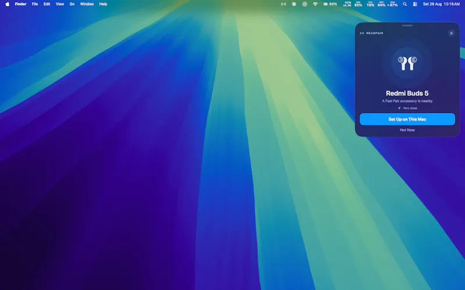The height and width of the screenshot is (290, 465).
Task: Click the grabber handle atop the popup
Action: pyautogui.click(x=407, y=26)
